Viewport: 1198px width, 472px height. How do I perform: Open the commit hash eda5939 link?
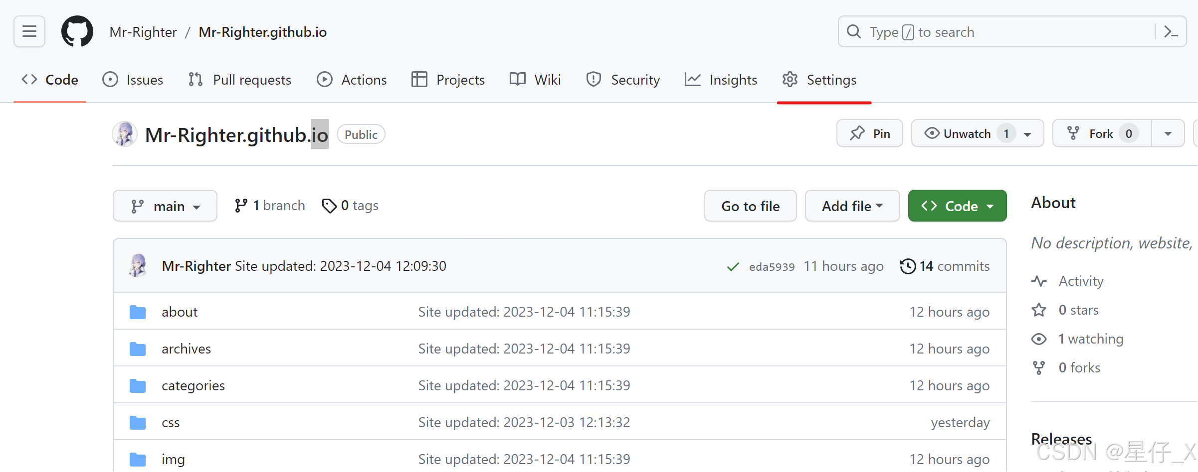pos(772,267)
